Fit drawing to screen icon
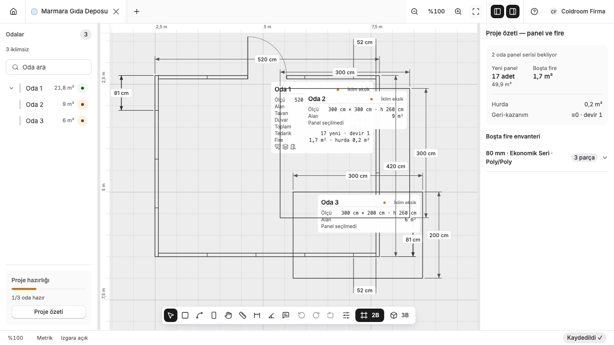Viewport: 614px width, 345px height. pos(476,11)
